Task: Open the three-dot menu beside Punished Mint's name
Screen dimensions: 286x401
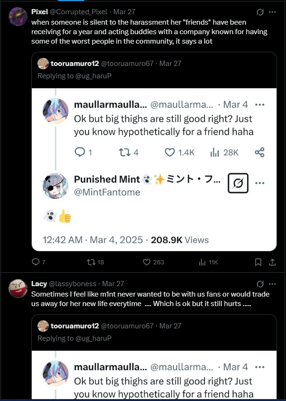Action: click(259, 183)
